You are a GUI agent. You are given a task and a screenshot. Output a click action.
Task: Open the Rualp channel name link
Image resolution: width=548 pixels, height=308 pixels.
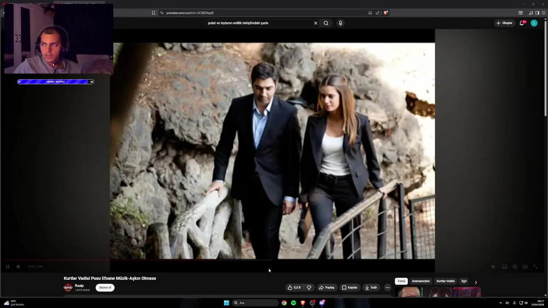click(x=79, y=286)
